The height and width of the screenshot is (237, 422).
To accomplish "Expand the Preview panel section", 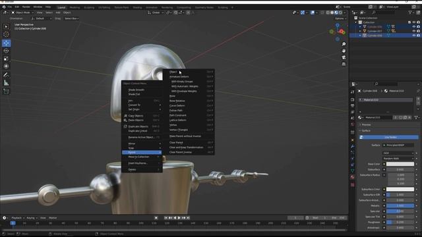I will pos(365,124).
